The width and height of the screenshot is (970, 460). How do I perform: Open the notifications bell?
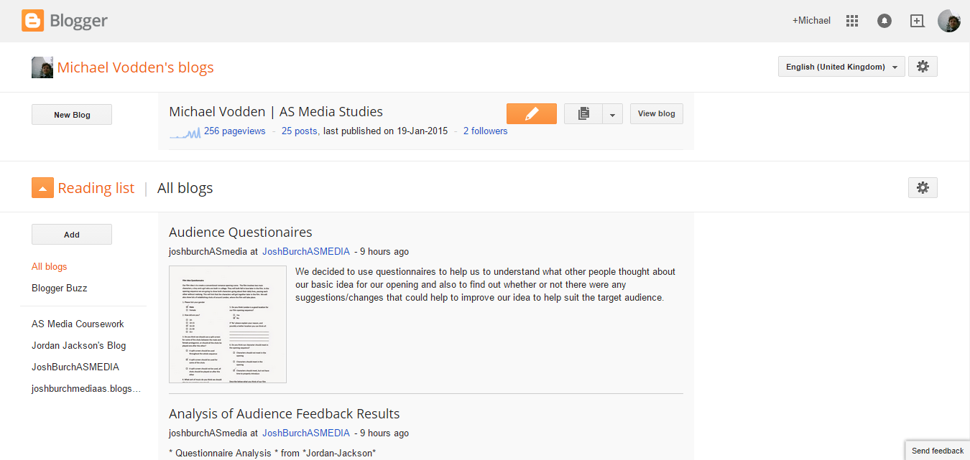(x=884, y=21)
